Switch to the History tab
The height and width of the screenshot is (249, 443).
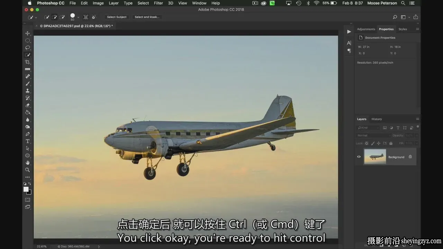pos(377,119)
